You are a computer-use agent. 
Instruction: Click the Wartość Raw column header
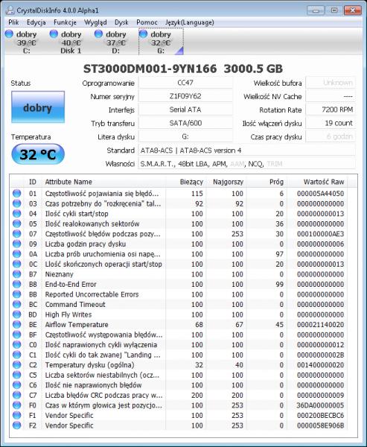pyautogui.click(x=317, y=182)
